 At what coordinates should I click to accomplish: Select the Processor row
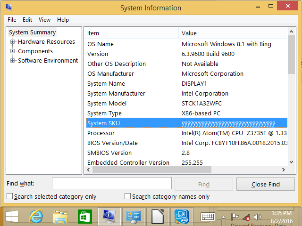point(187,133)
